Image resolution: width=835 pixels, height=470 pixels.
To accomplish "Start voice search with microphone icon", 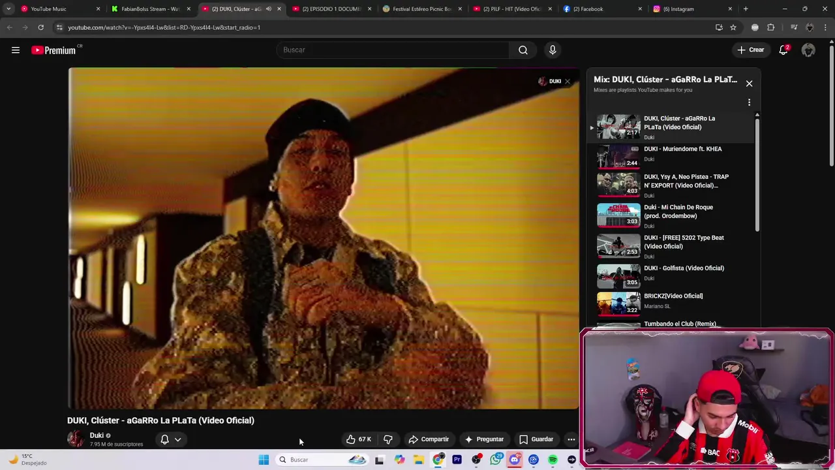I will pyautogui.click(x=553, y=50).
